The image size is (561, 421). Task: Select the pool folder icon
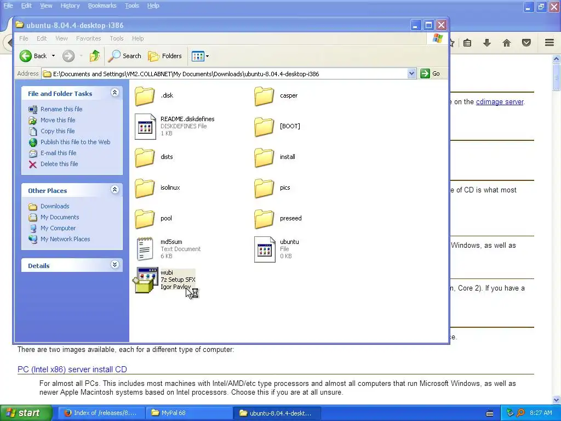click(x=145, y=219)
